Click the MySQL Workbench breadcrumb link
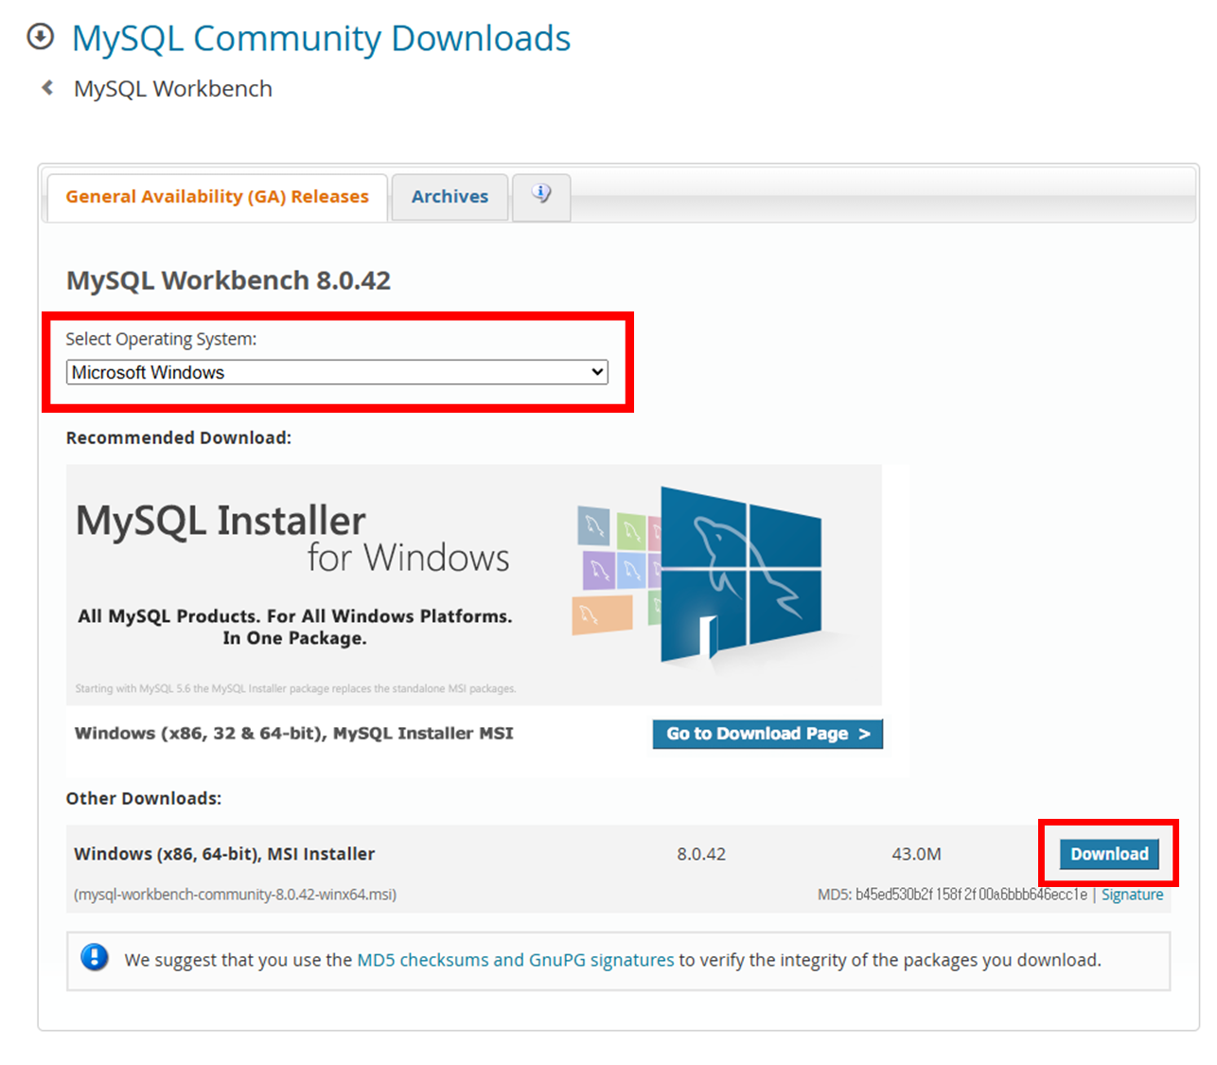The image size is (1217, 1065). point(173,89)
